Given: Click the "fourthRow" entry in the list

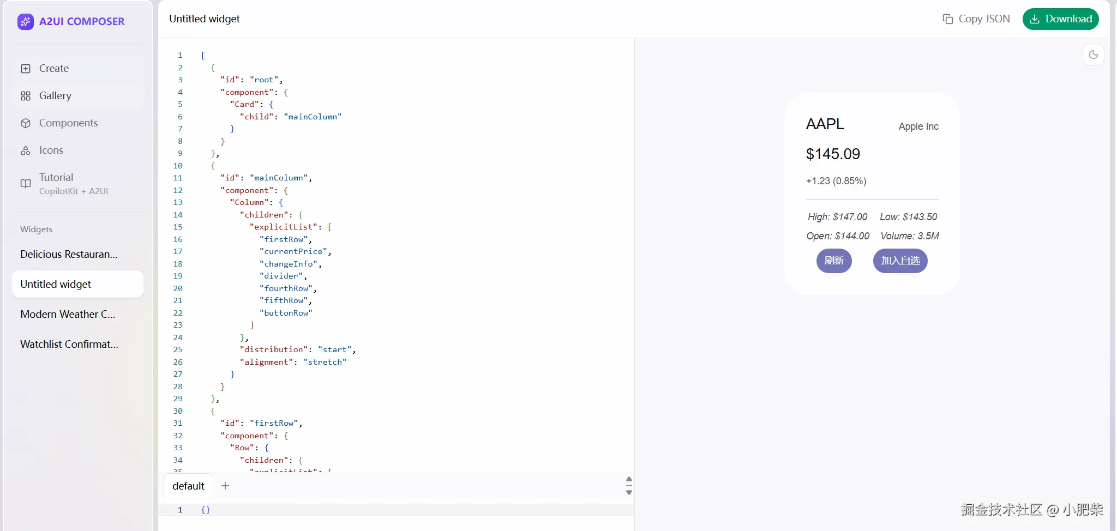Looking at the screenshot, I should (286, 288).
